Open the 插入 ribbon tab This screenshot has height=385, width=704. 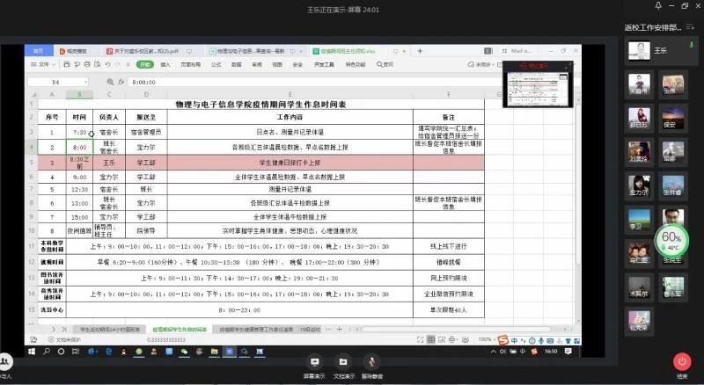click(x=165, y=64)
